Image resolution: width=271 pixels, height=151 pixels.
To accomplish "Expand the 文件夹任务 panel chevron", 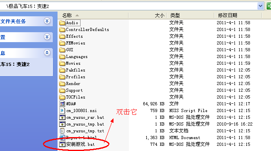I will click(47, 21).
